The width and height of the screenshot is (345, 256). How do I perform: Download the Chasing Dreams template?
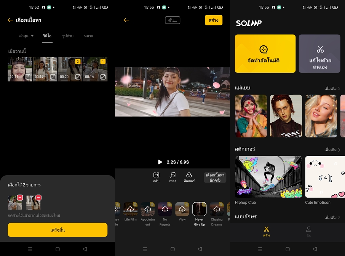216,209
